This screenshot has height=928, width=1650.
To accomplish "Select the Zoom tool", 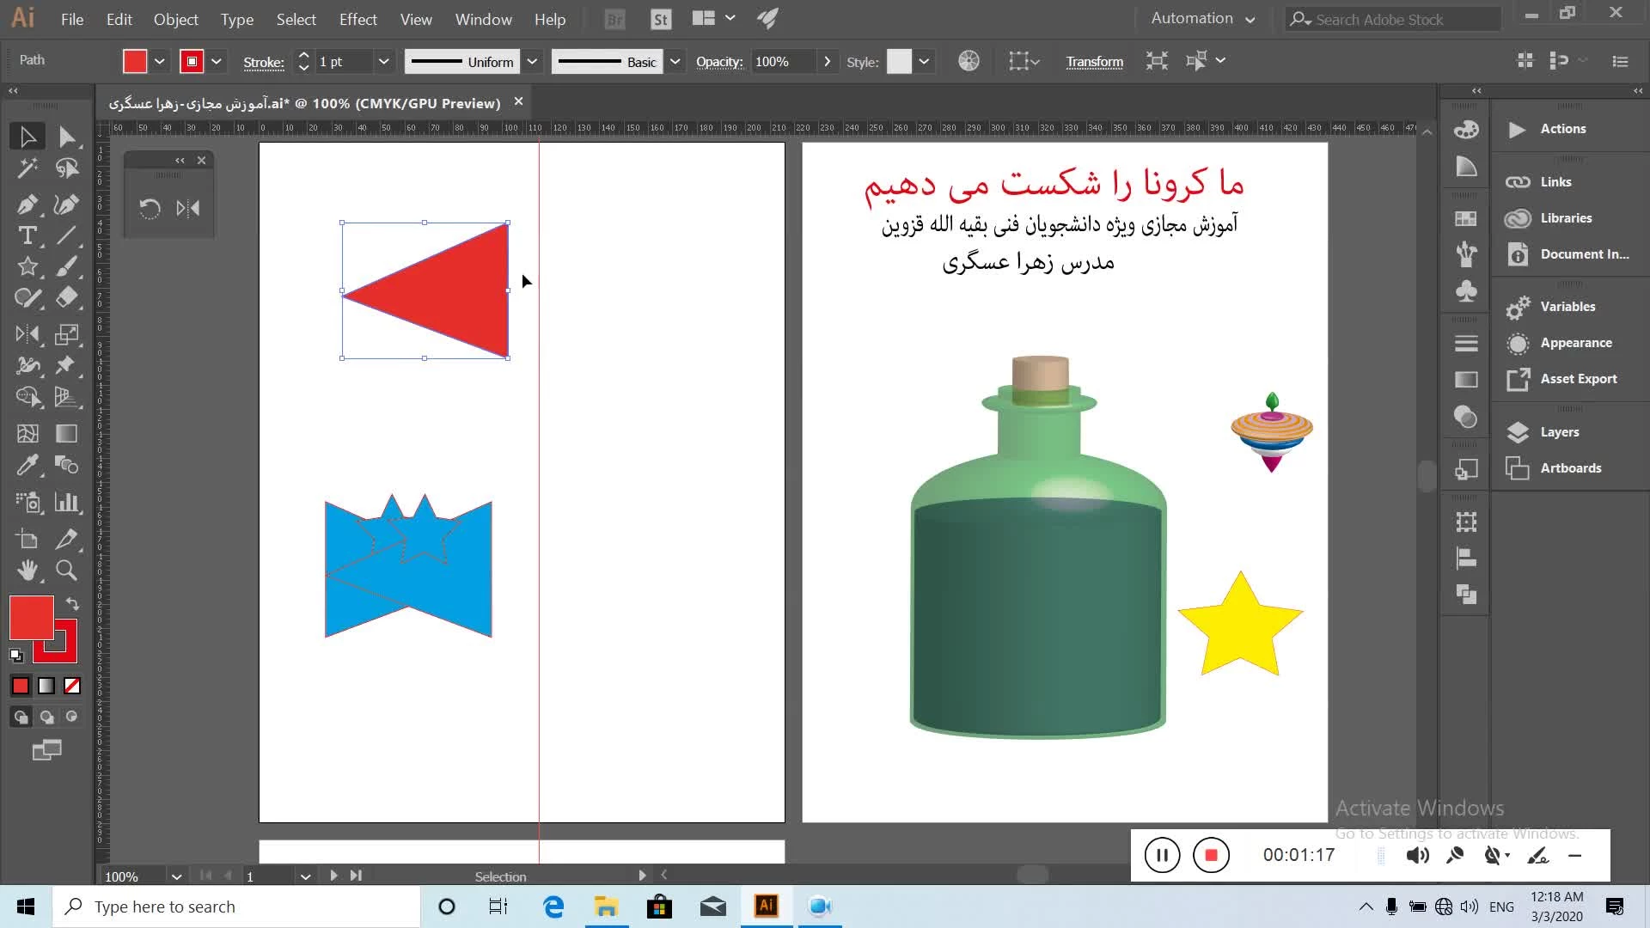I will (66, 570).
